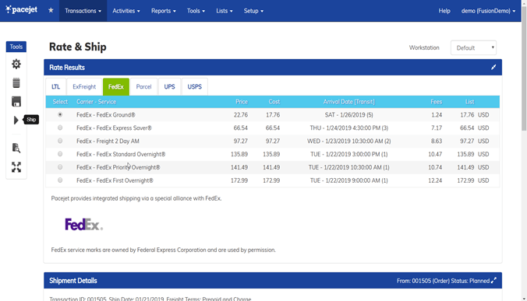This screenshot has width=527, height=301.
Task: Collapse the Rate Results panel
Action: coord(493,68)
